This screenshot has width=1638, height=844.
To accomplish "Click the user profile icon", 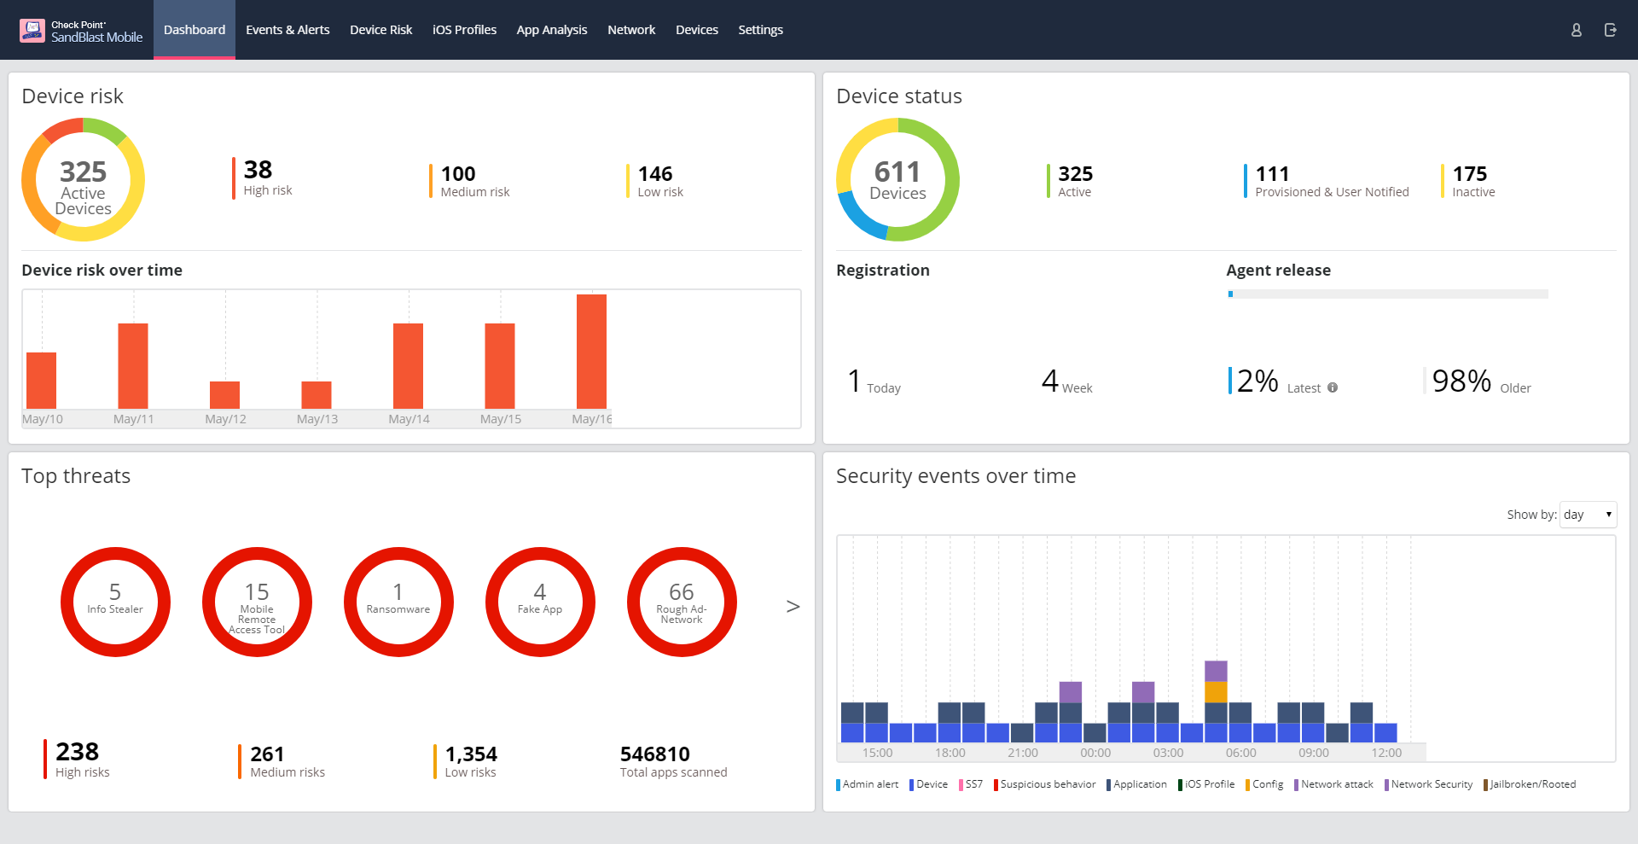I will [1576, 30].
